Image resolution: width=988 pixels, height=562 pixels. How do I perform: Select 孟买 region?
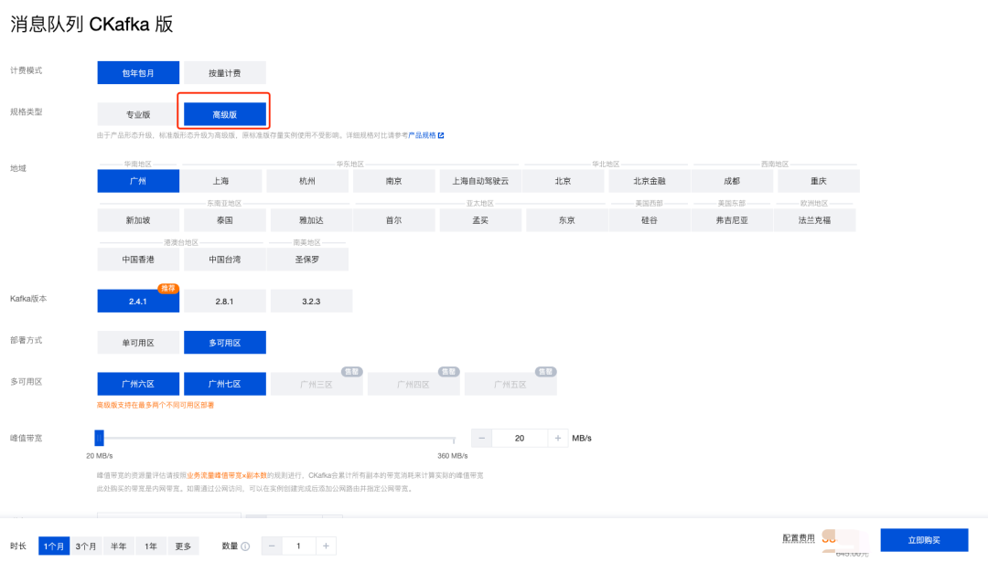tap(480, 220)
